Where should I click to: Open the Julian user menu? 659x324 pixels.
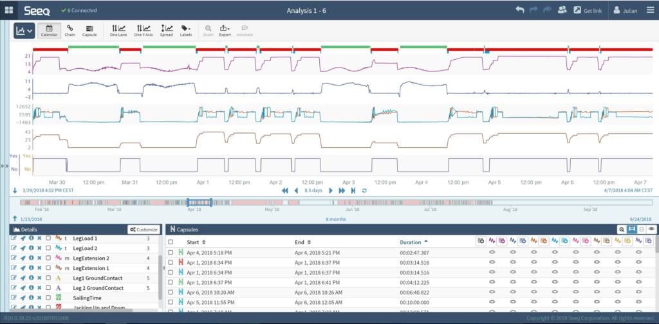click(626, 10)
